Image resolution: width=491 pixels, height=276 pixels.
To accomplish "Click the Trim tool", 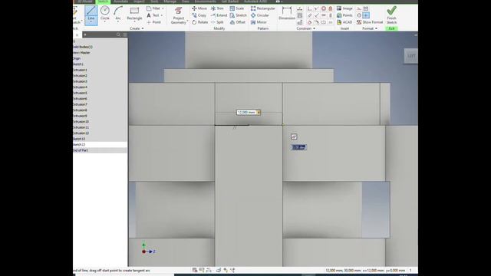I will pyautogui.click(x=217, y=8).
